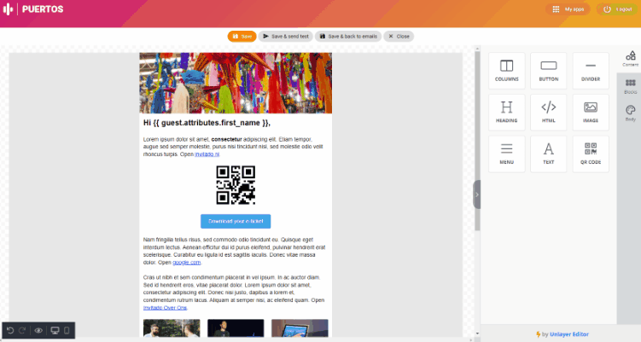The height and width of the screenshot is (342, 641).
Task: Click the Redo icon
Action: [x=22, y=330]
